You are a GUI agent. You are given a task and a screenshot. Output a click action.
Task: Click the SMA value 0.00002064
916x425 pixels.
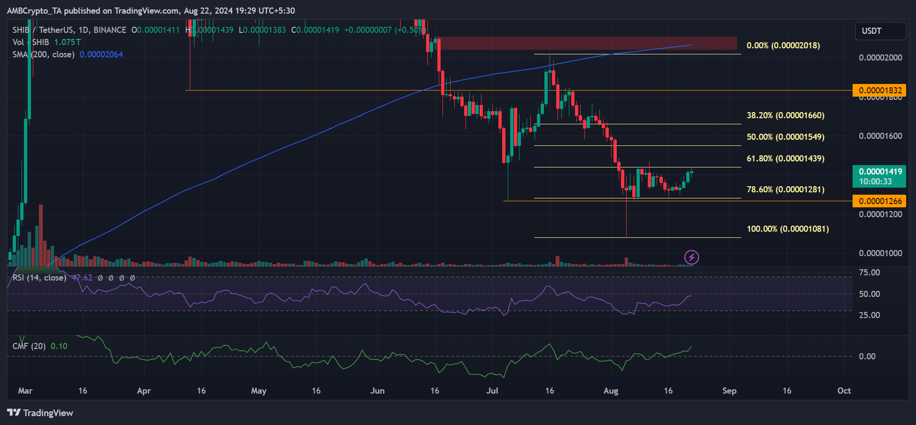101,54
